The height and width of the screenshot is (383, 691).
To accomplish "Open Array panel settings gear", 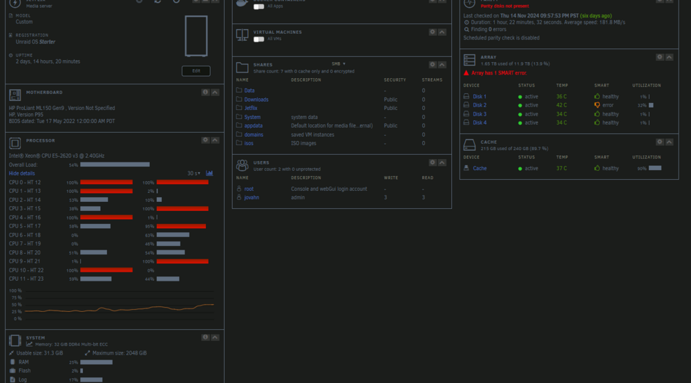I will point(660,57).
